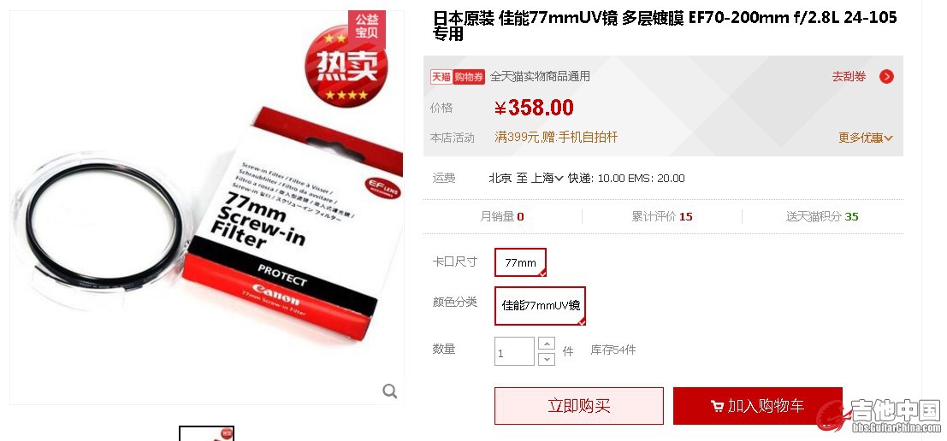Screen dimensions: 947x441
Task: Expand the 更多优惠 promotions dropdown
Action: tap(866, 138)
